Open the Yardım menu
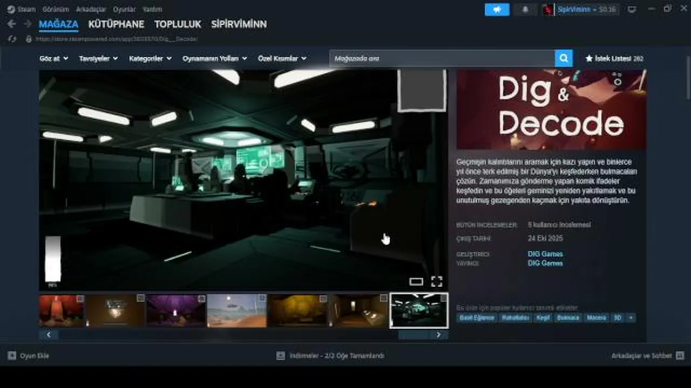 152,9
